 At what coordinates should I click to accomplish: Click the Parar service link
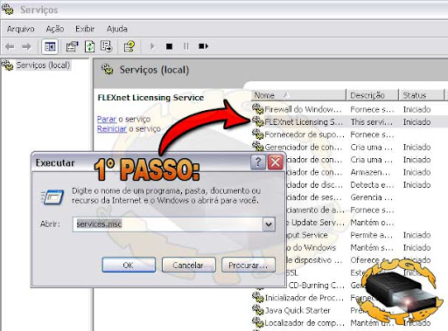coord(107,119)
